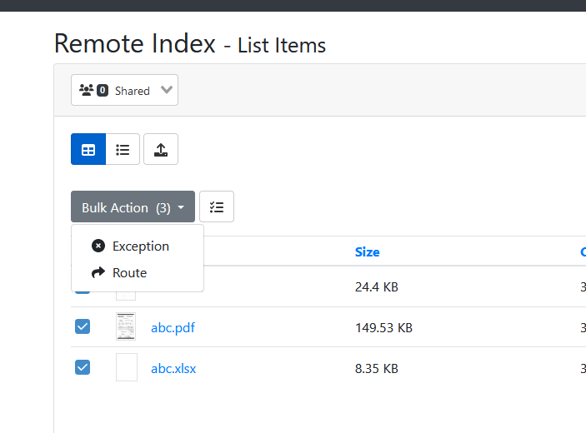The width and height of the screenshot is (586, 433).
Task: Click the blank abc.xlsx thumbnail
Action: coord(126,367)
